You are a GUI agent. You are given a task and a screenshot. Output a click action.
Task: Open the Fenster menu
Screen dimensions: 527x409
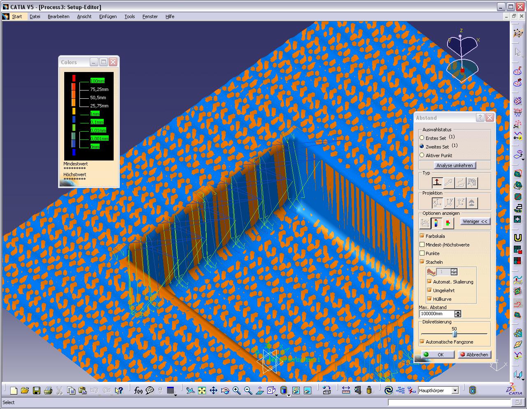pyautogui.click(x=150, y=16)
